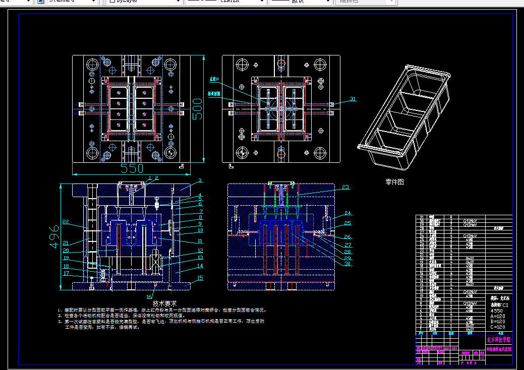Select balloon number 22
Screen dimensions: 524x370
point(66,222)
